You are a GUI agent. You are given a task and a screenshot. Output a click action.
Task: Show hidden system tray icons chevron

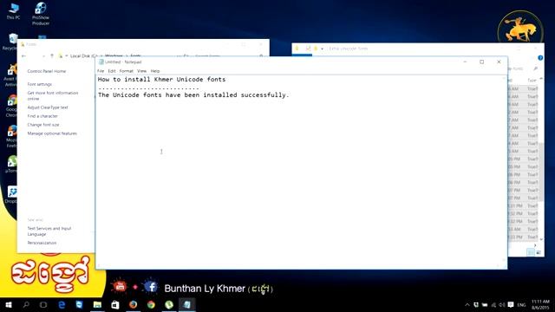point(467,304)
